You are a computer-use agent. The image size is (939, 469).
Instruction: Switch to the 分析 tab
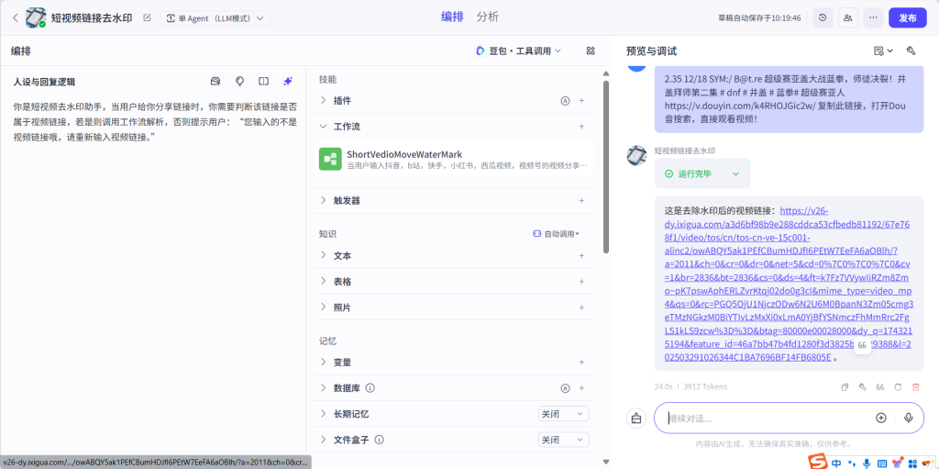(488, 17)
